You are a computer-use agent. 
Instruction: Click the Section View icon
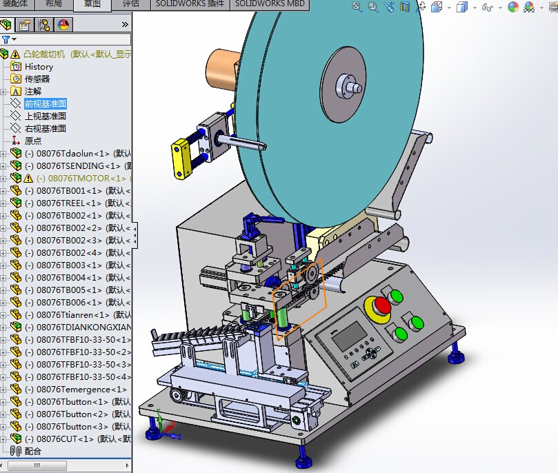[x=405, y=7]
